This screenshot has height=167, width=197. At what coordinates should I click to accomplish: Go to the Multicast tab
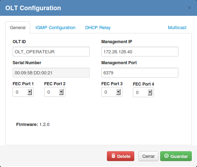tap(177, 27)
